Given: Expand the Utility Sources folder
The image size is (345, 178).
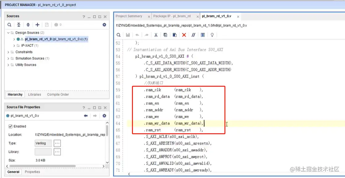Looking at the screenshot, I should (x=8, y=65).
